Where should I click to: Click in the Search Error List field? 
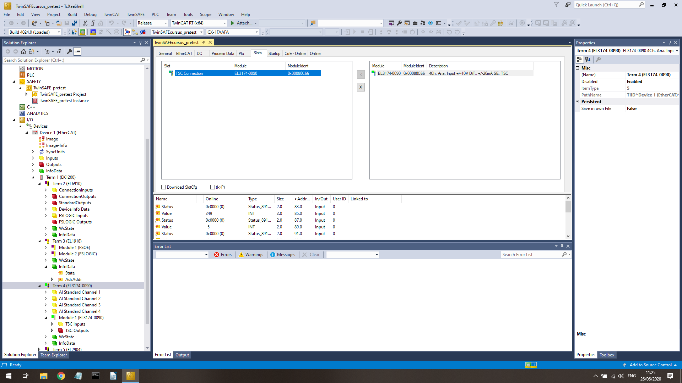click(530, 255)
